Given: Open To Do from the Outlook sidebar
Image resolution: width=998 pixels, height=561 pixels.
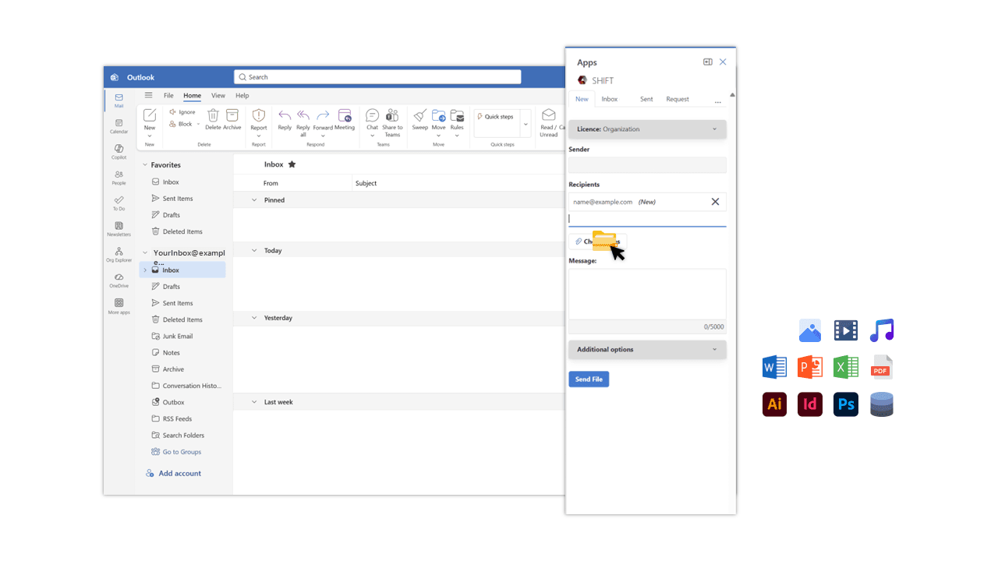Looking at the screenshot, I should point(119,203).
